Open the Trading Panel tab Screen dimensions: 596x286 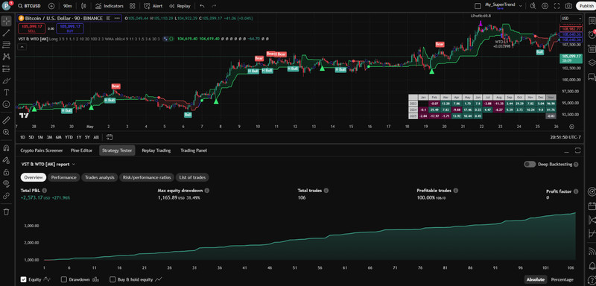[x=194, y=150]
